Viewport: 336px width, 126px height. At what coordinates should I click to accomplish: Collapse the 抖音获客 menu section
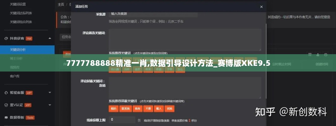(50, 38)
